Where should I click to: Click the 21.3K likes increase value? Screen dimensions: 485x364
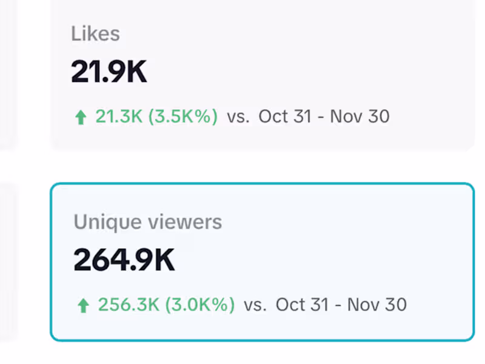[118, 116]
